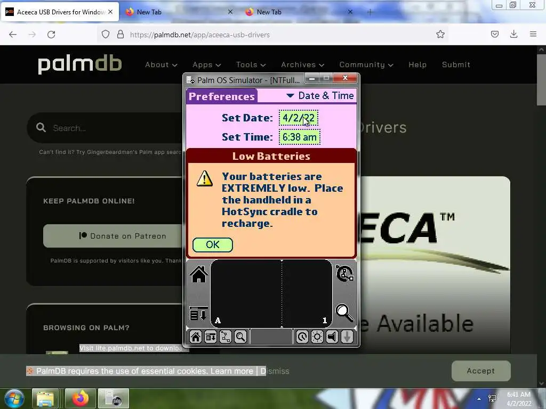
Task: Show hidden tray icons arrow
Action: pos(479,399)
